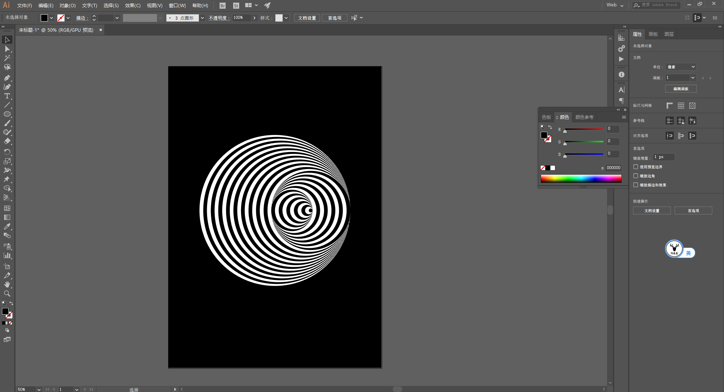Enable 缩放边角 checkbox
Image resolution: width=724 pixels, height=392 pixels.
click(636, 176)
